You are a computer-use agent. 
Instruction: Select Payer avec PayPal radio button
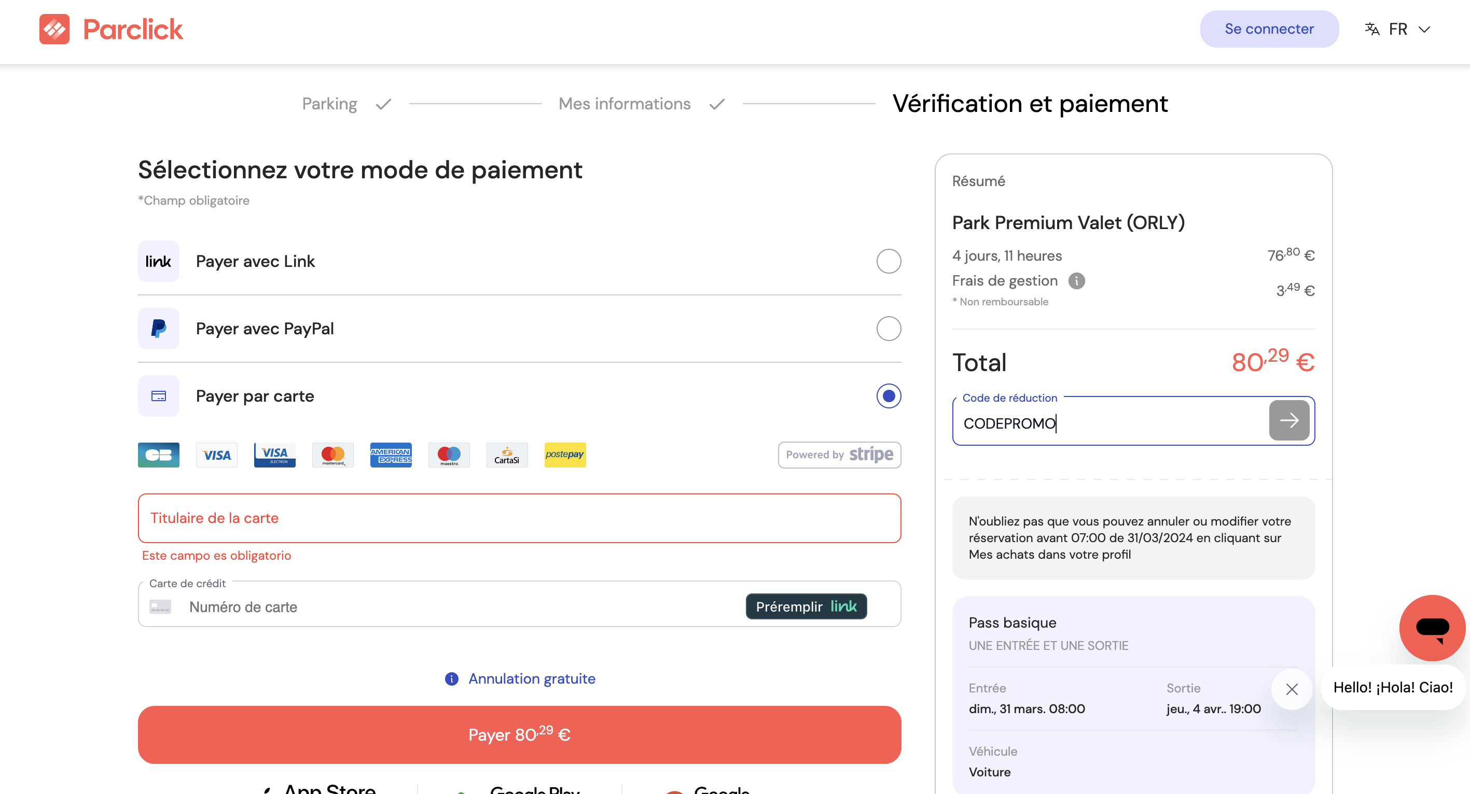tap(889, 329)
